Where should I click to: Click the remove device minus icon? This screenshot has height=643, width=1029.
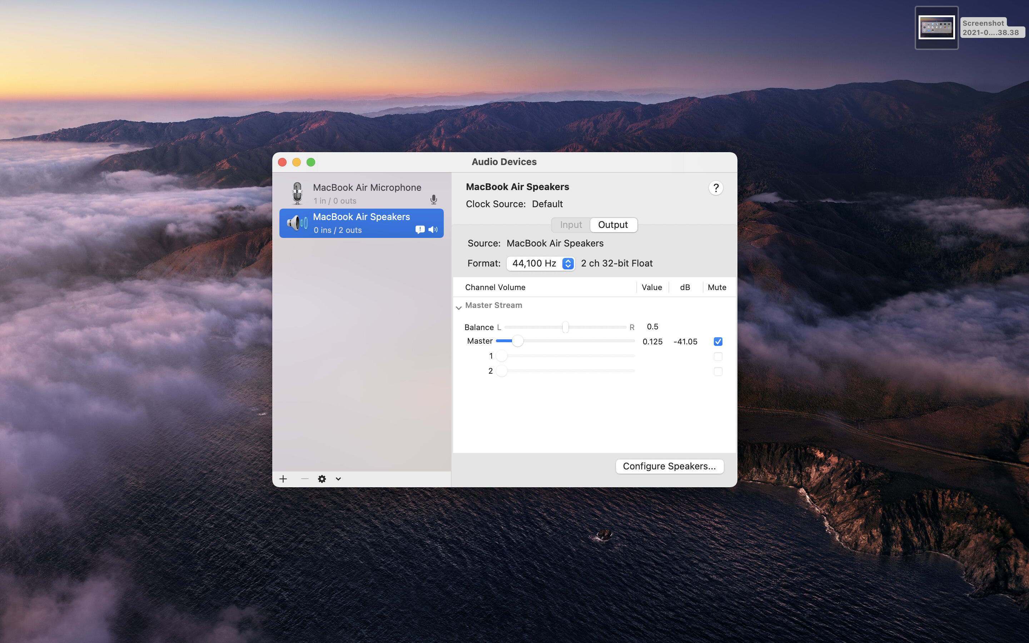tap(304, 479)
